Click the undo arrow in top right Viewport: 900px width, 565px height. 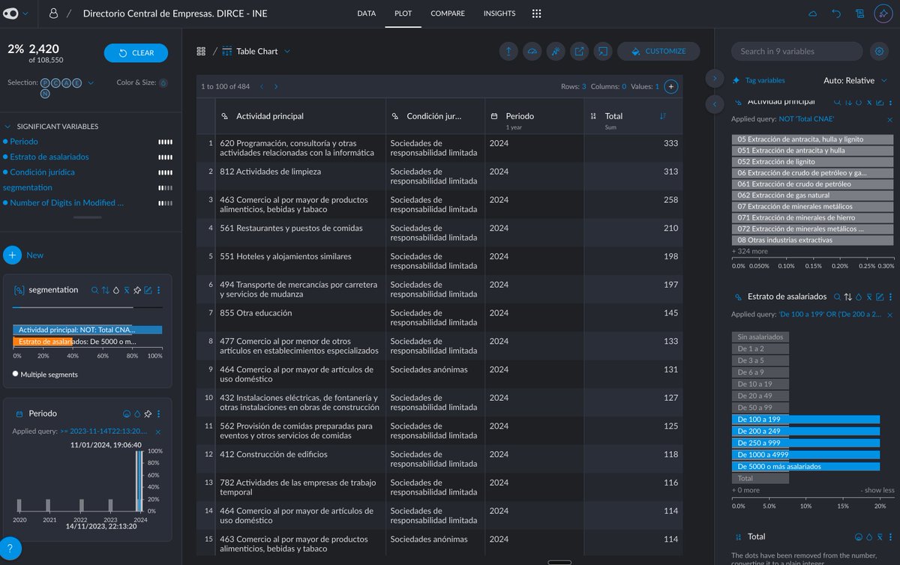836,13
